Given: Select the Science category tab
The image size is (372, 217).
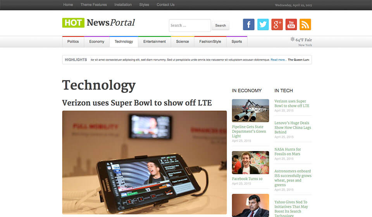Looking at the screenshot, I should (183, 41).
